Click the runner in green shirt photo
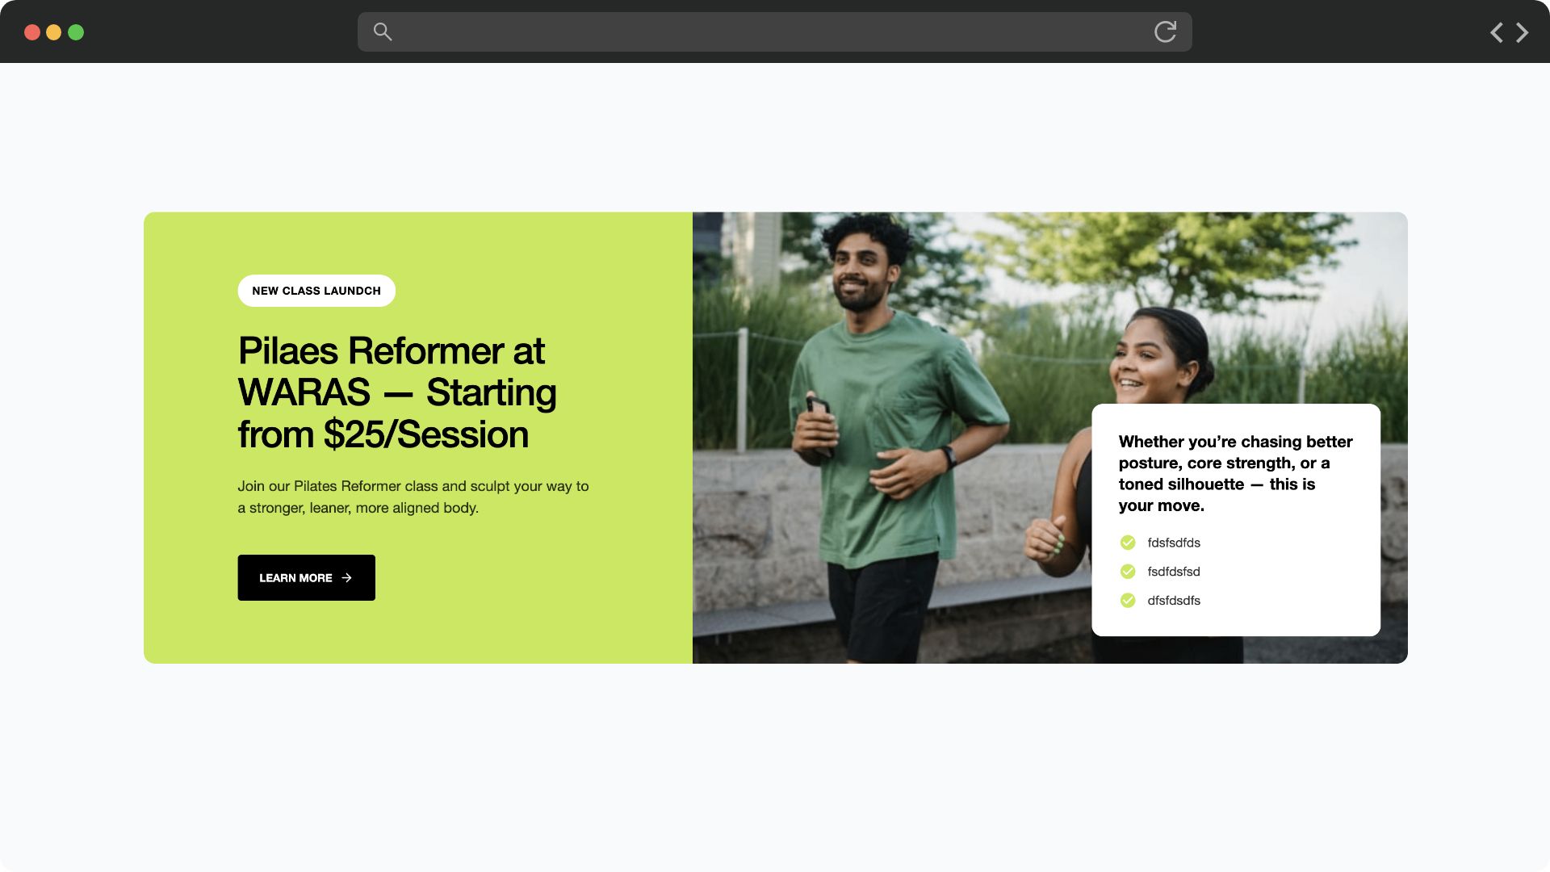 point(888,436)
